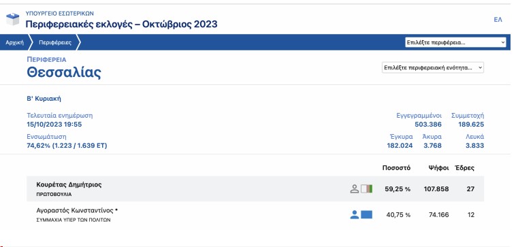Click the blue color swatch for ΣΥΜΜΑΧΙΑ
The width and height of the screenshot is (518, 247).
[367, 214]
